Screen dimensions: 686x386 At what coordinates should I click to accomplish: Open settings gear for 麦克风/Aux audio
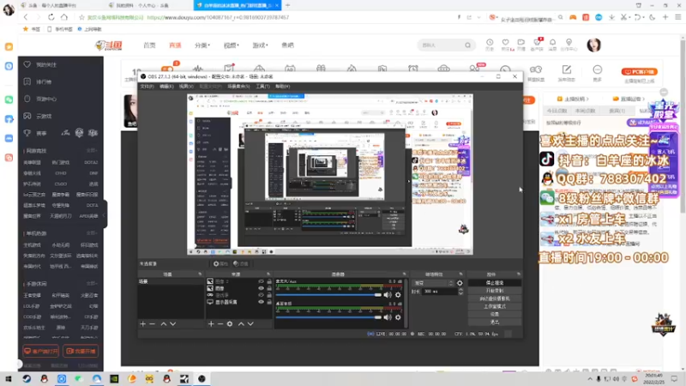(398, 295)
